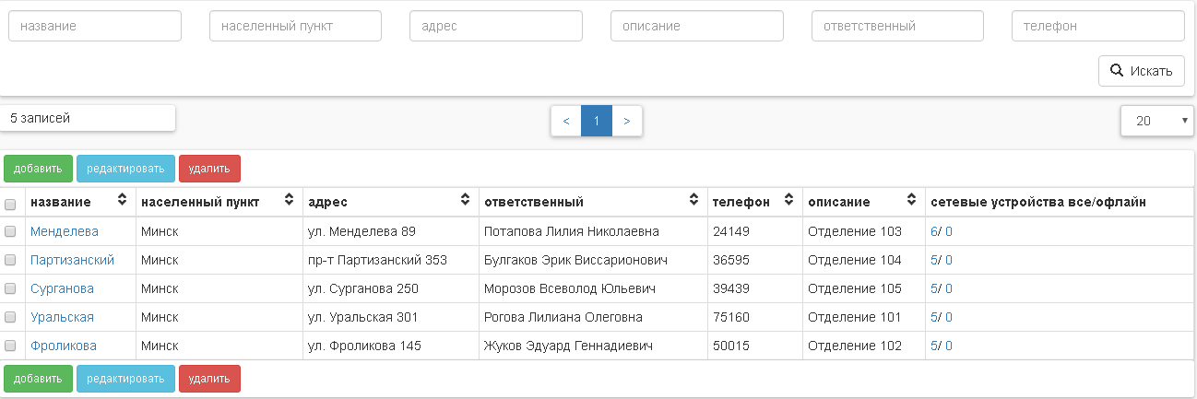1197x399 pixels.
Task: Open the Партизанский branch link
Action: tap(72, 260)
